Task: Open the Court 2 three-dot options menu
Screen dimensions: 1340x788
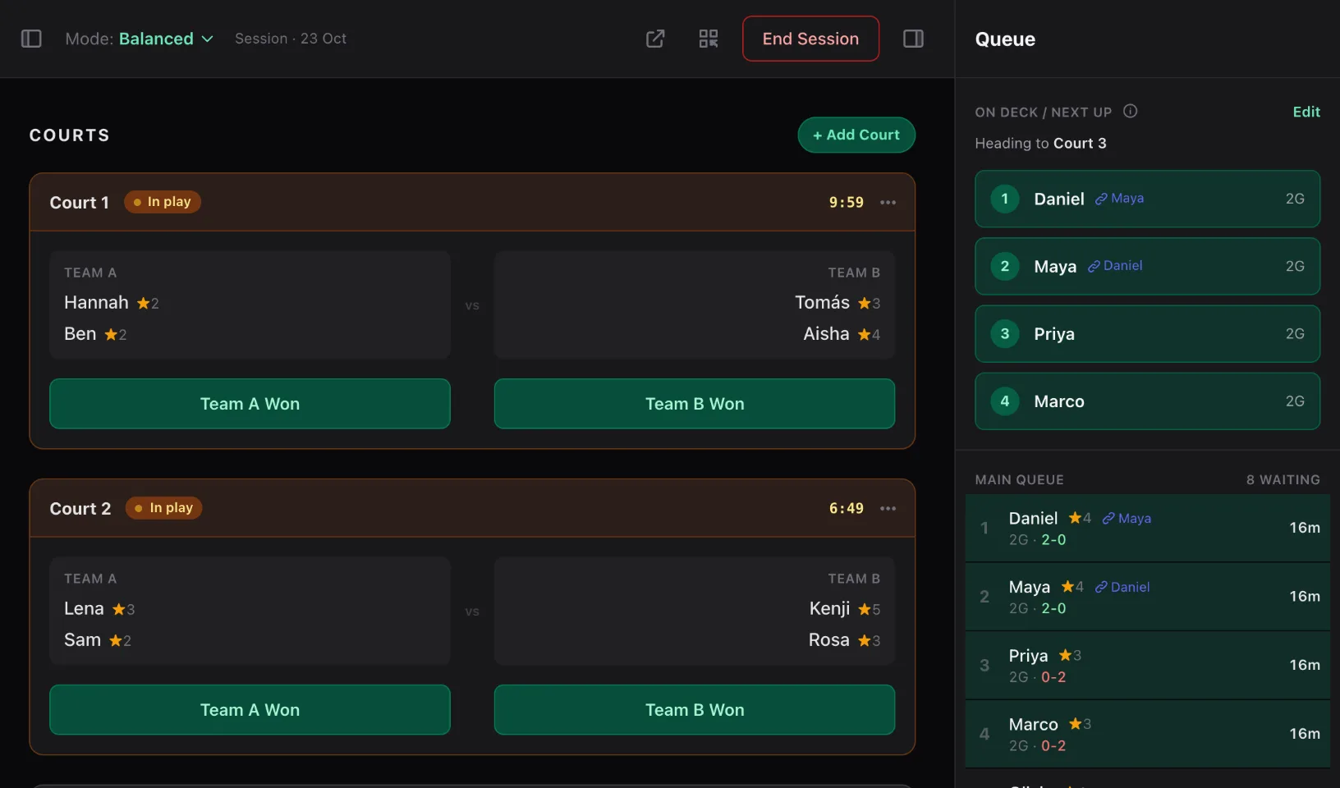Action: pos(888,508)
